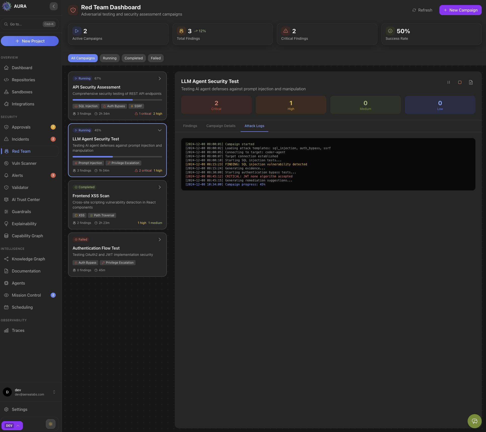Viewport: 486px width, 432px height.
Task: Open the DEV environment selector
Action: pyautogui.click(x=12, y=426)
